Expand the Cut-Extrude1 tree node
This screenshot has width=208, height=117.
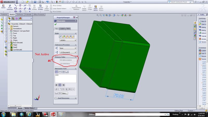[x=9, y=50]
